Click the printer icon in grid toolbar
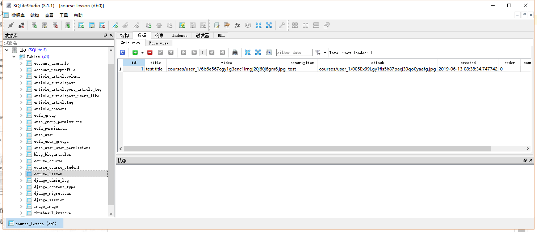 tap(235, 52)
